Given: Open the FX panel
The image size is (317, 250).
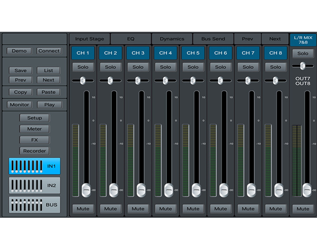Looking at the screenshot, I should pos(34,140).
